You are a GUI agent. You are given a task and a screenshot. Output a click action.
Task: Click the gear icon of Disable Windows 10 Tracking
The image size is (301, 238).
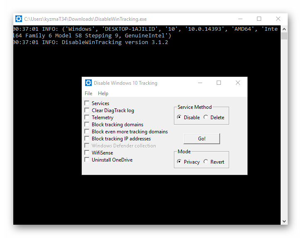pyautogui.click(x=88, y=83)
